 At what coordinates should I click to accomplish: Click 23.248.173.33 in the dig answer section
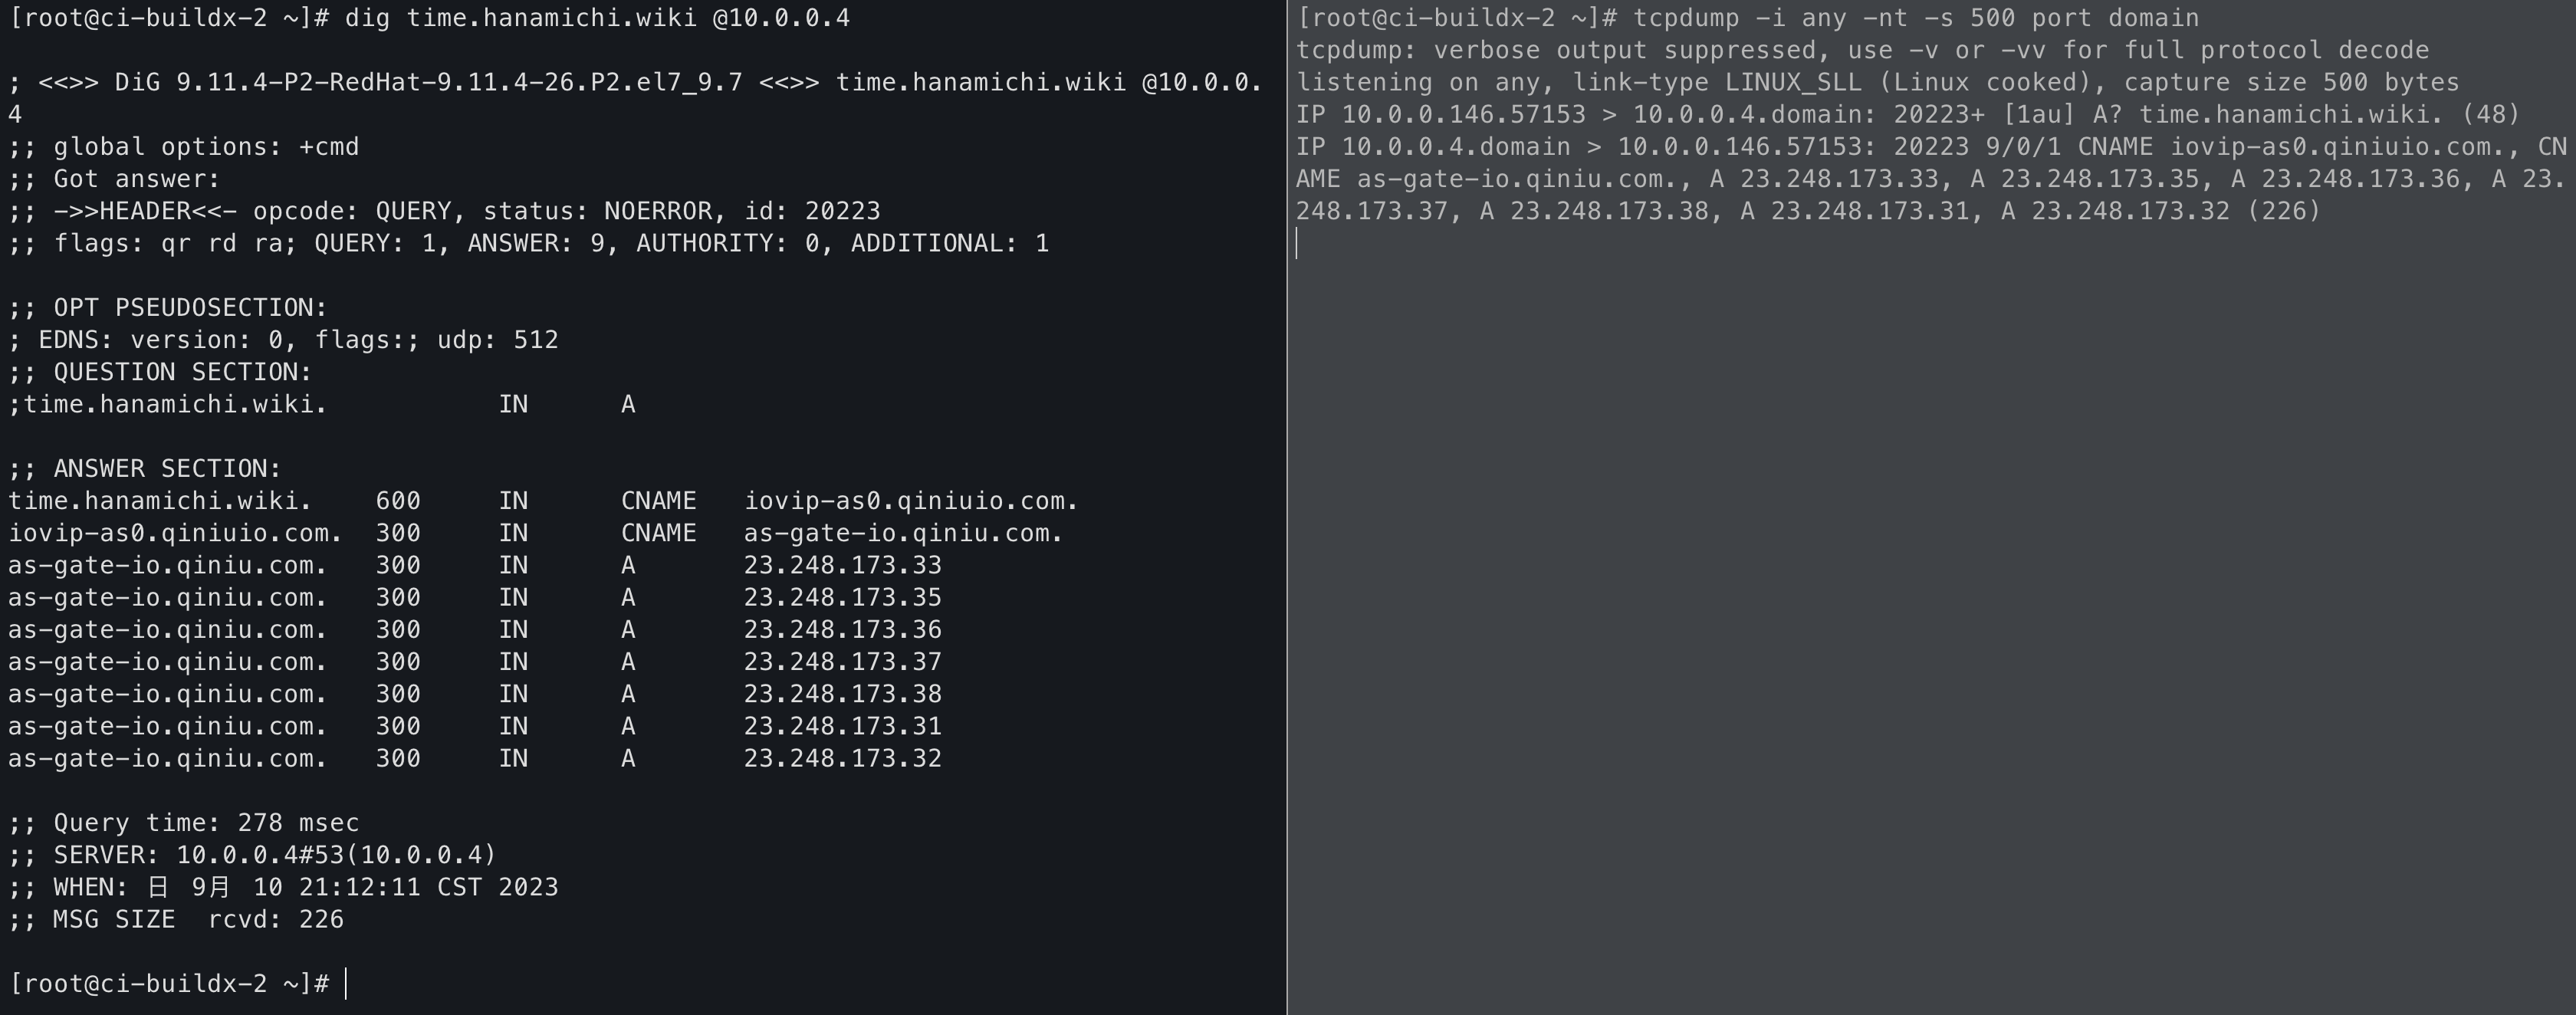[842, 566]
